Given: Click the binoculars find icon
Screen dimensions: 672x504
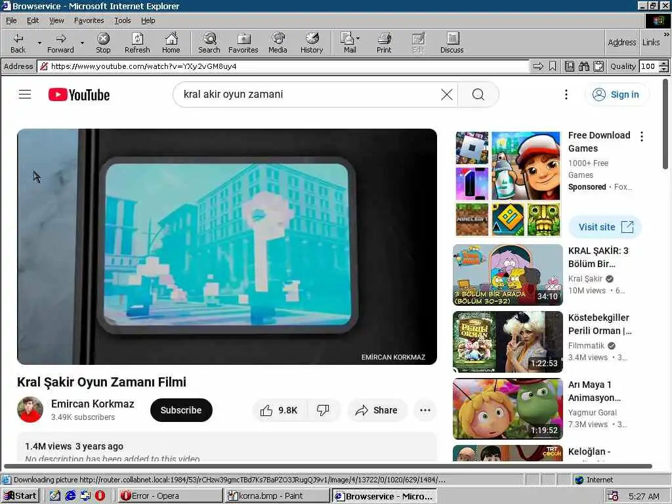Looking at the screenshot, I should 583,66.
